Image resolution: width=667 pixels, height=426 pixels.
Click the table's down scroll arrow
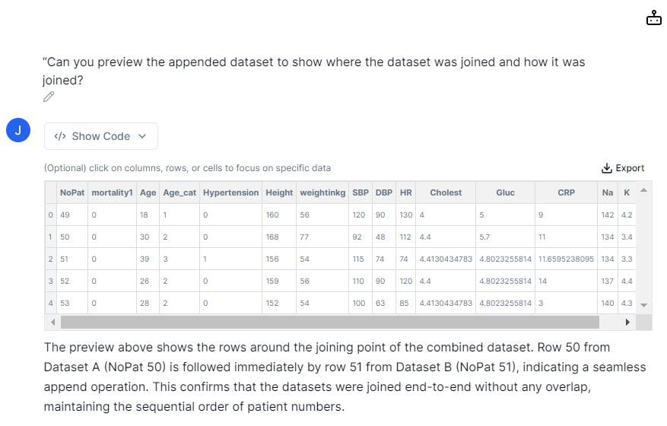pyautogui.click(x=643, y=305)
